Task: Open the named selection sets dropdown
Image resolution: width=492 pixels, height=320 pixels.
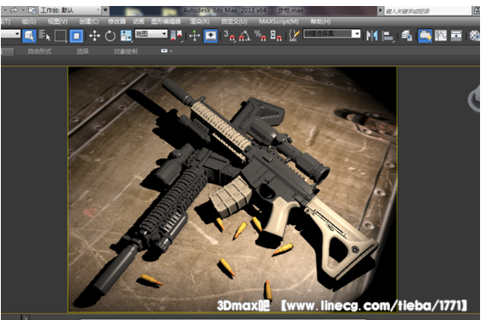Action: 332,33
